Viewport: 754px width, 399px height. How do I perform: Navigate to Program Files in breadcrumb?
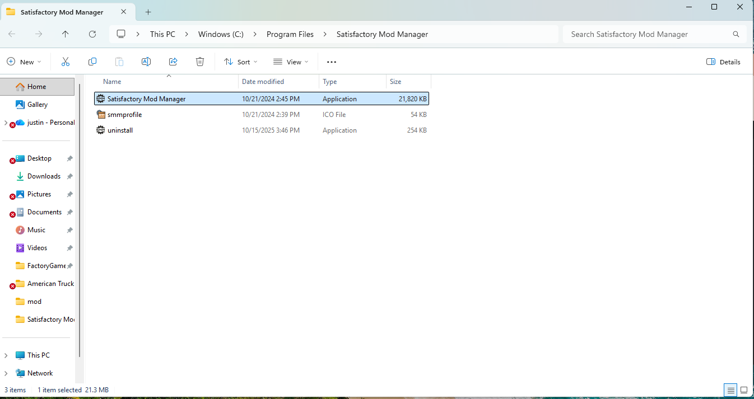[290, 34]
